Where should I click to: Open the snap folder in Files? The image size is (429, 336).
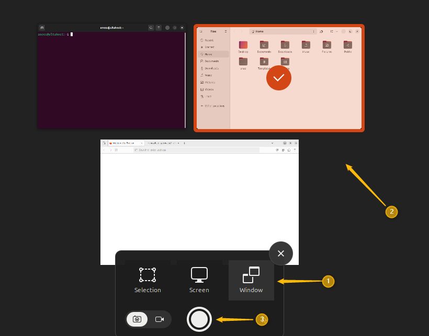click(x=243, y=64)
